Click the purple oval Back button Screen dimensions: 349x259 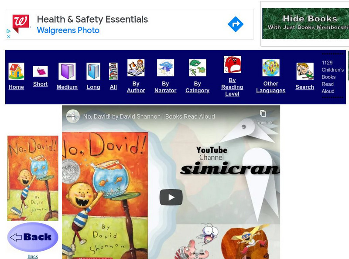click(x=33, y=237)
